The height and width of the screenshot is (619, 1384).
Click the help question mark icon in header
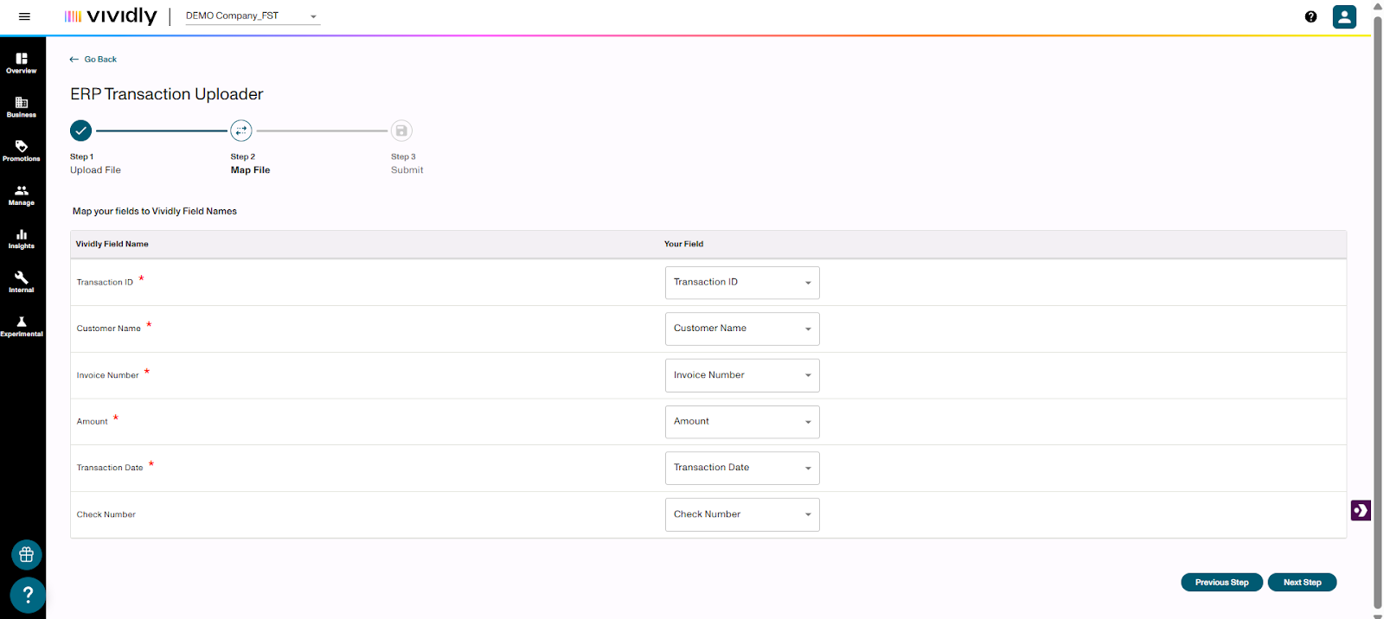[x=1310, y=16]
